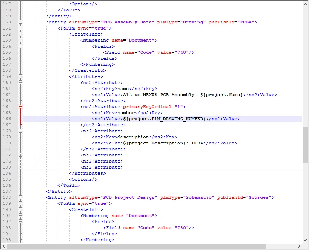Collapse the Entity fold at line 150
309x250 pixels.
(x=20, y=22)
